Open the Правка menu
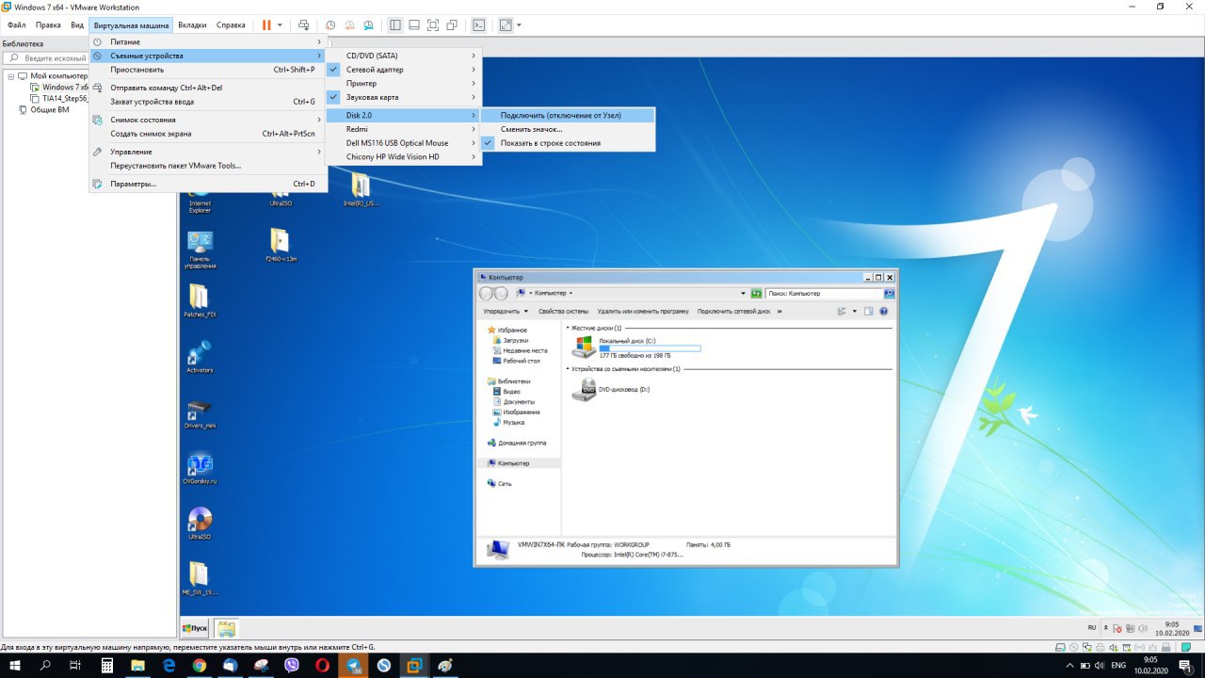Image resolution: width=1205 pixels, height=678 pixels. click(x=48, y=24)
